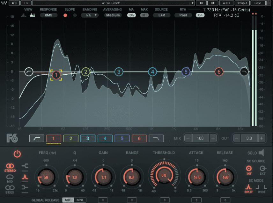Click the Save button
273x203 pixels.
(x=258, y=3)
